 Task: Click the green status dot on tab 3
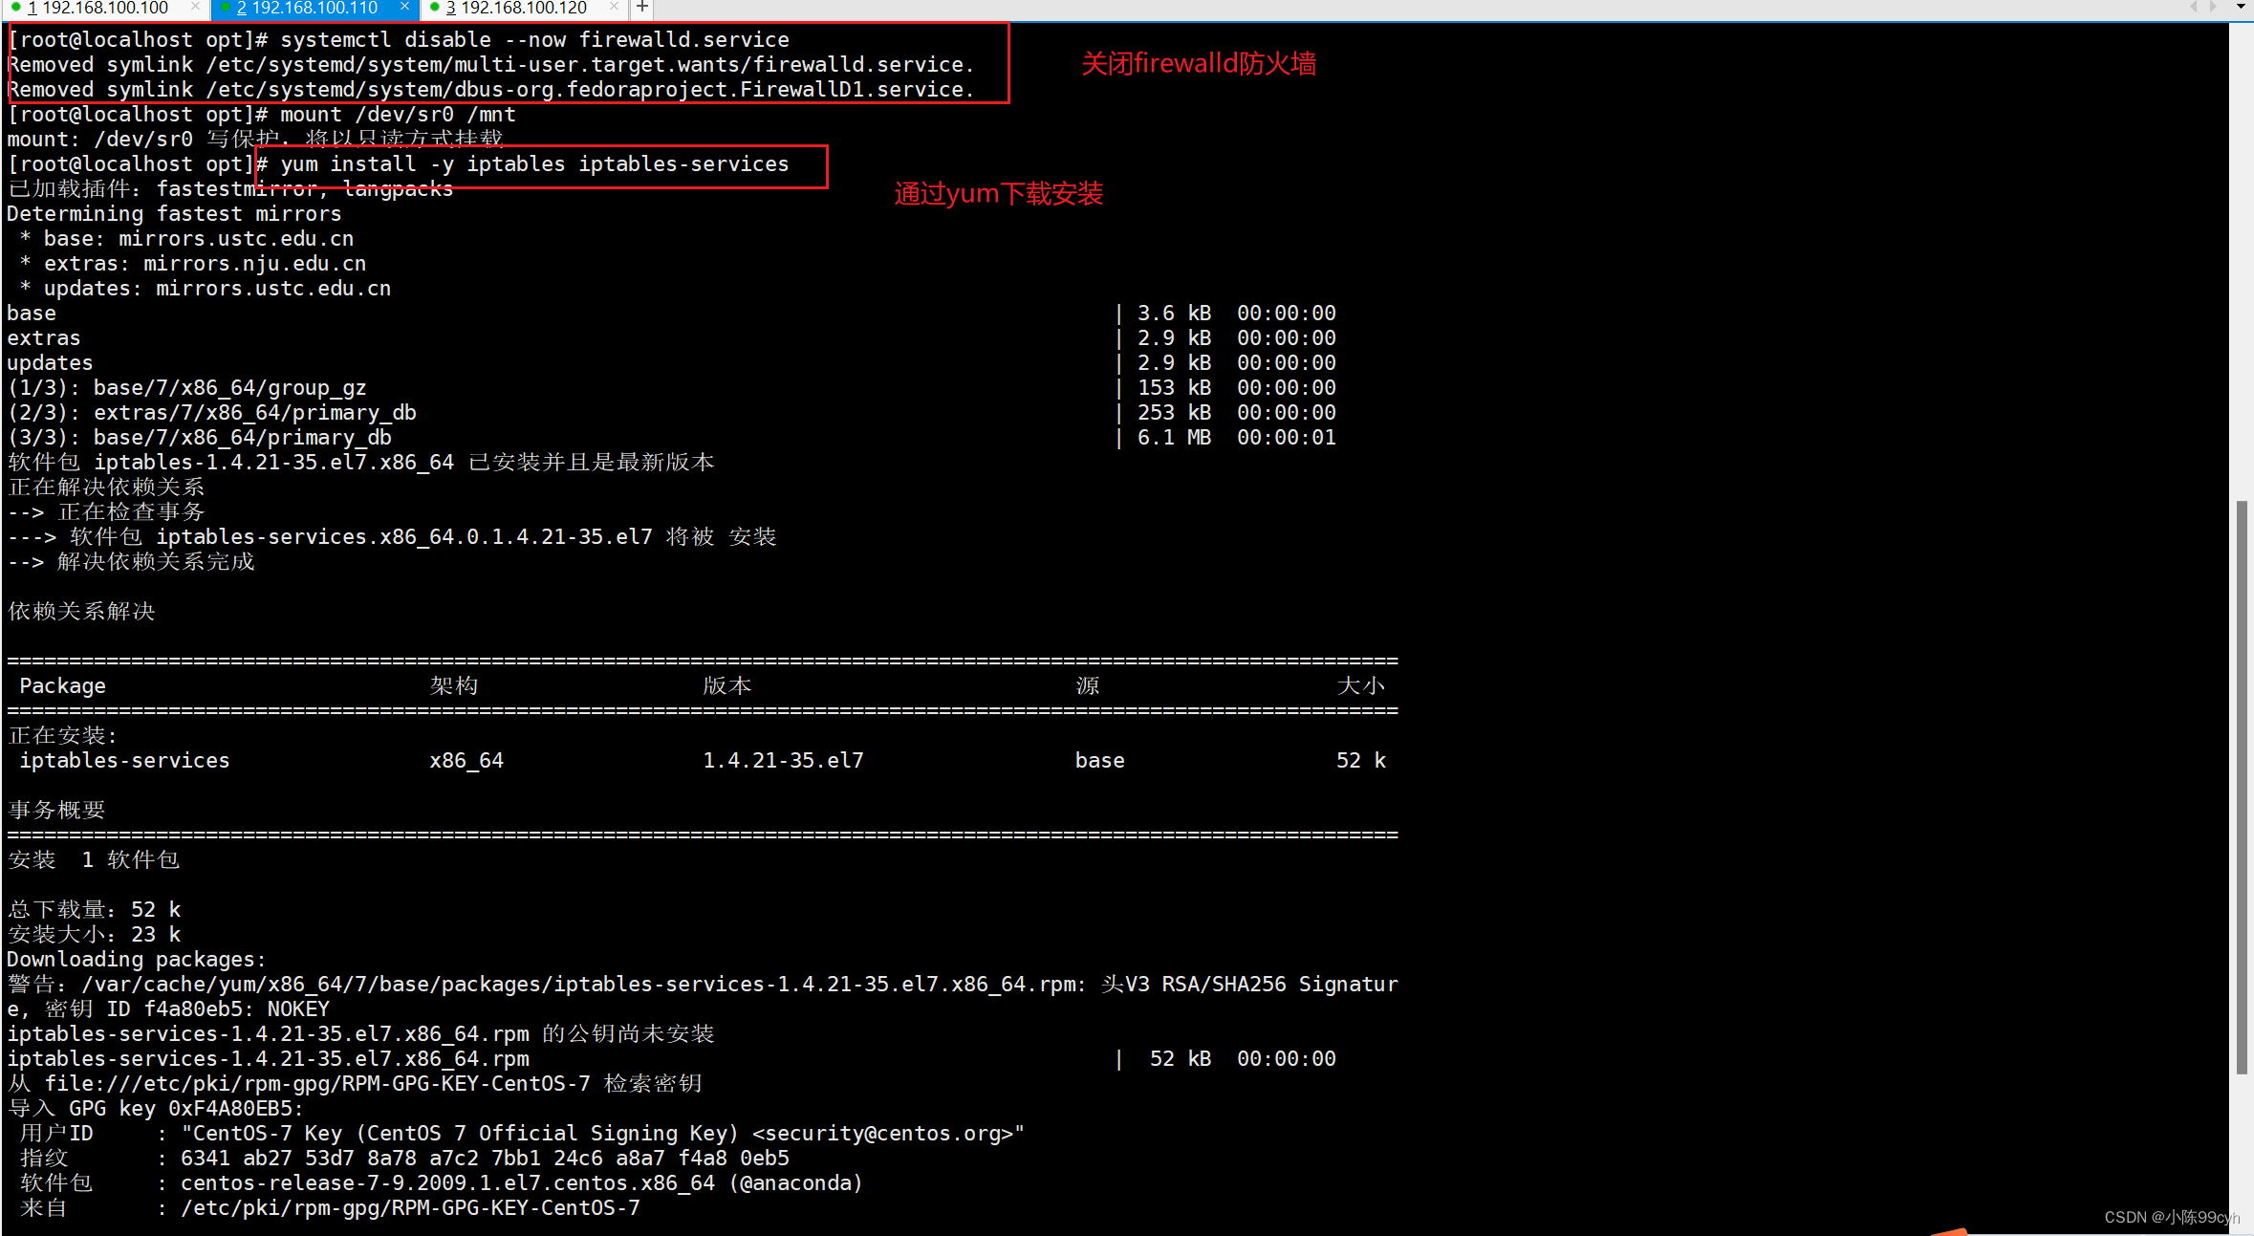pyautogui.click(x=435, y=9)
